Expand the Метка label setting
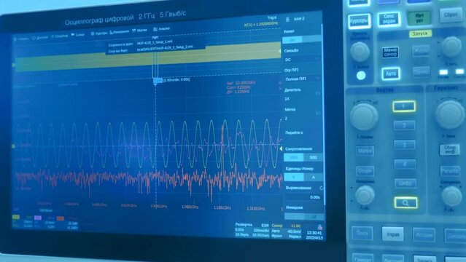 pos(302,114)
